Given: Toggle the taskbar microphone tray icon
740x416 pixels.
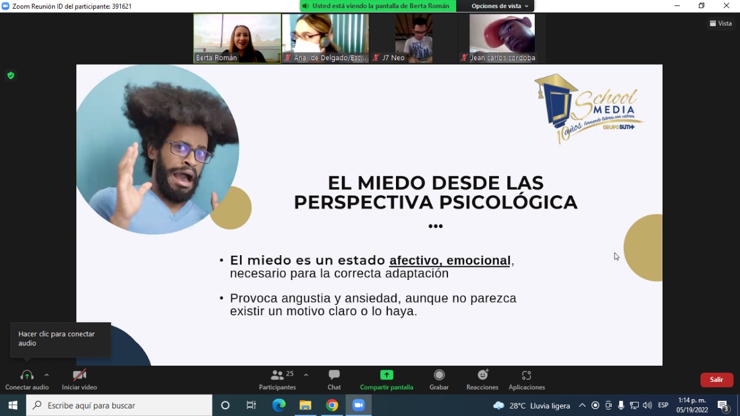Looking at the screenshot, I should pos(621,406).
